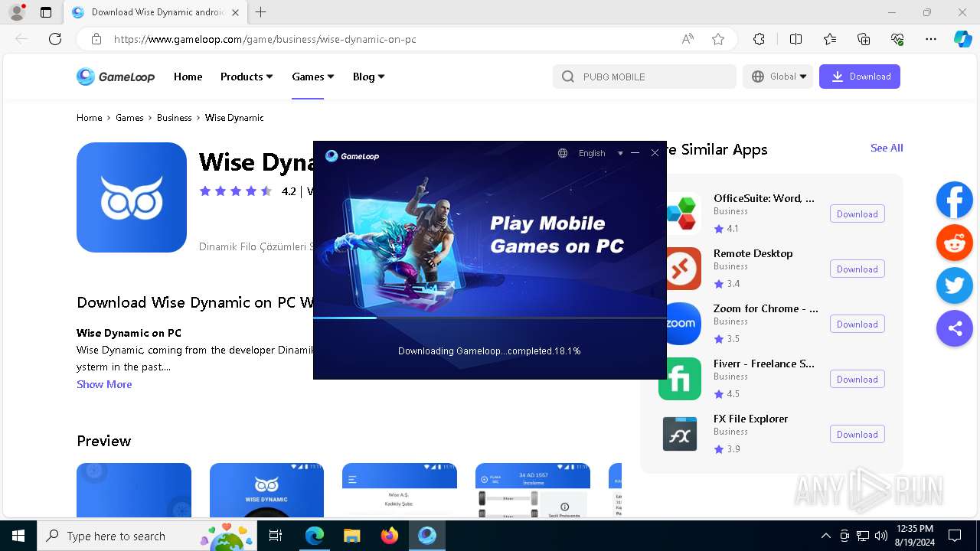Open browser Collections icon
This screenshot has width=980, height=551.
coord(864,39)
